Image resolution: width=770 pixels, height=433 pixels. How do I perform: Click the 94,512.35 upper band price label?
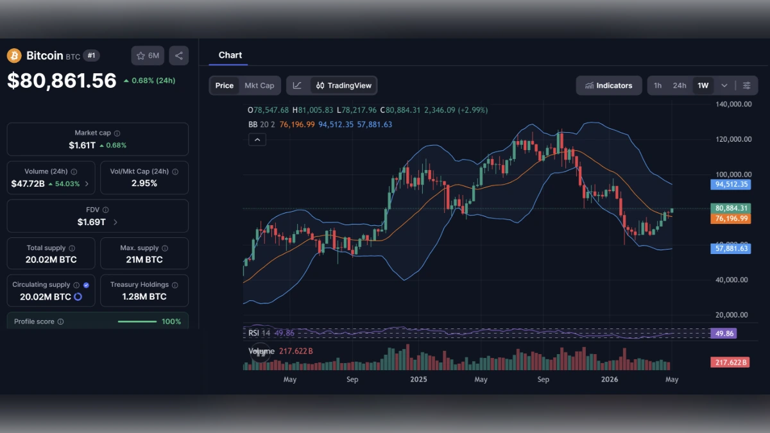730,184
